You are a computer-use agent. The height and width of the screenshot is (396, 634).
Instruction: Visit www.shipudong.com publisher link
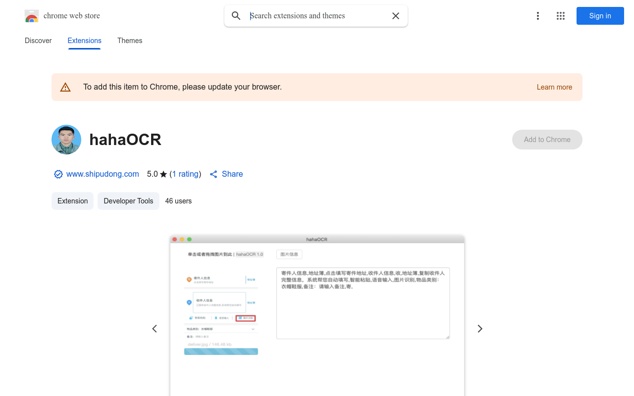(103, 174)
